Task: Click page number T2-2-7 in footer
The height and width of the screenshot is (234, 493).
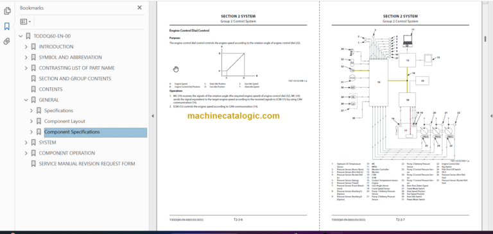Action: click(401, 219)
